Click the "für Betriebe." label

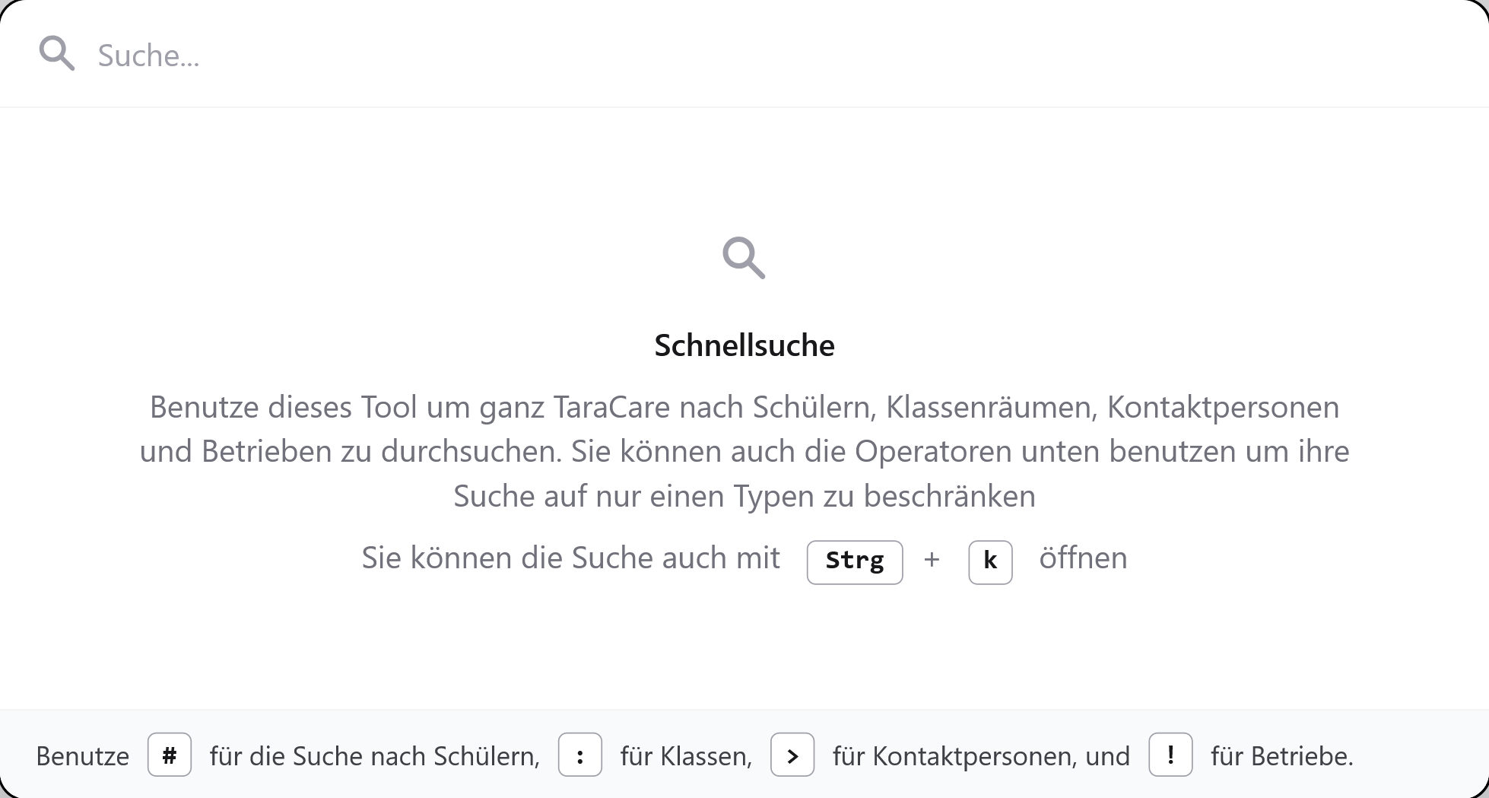tap(1282, 756)
